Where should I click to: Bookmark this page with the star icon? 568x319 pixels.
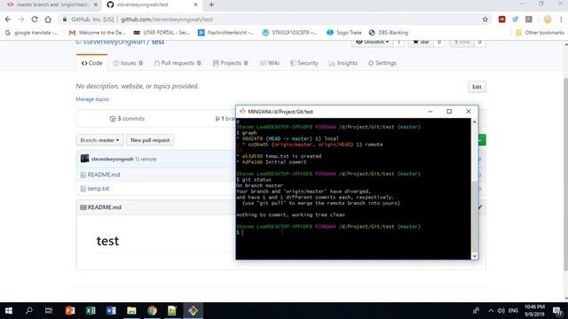point(485,19)
